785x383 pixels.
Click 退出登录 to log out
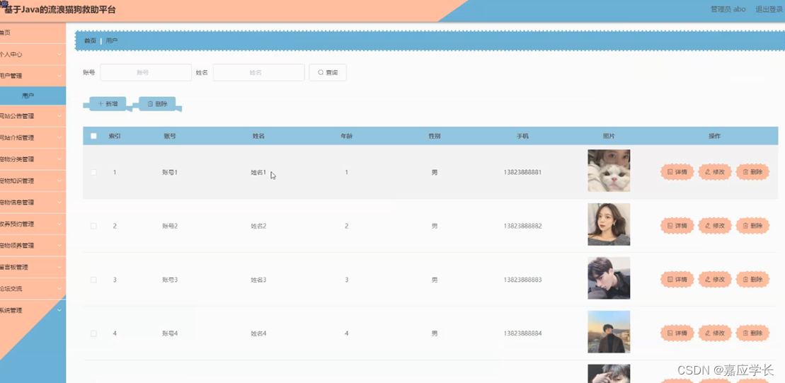click(769, 9)
